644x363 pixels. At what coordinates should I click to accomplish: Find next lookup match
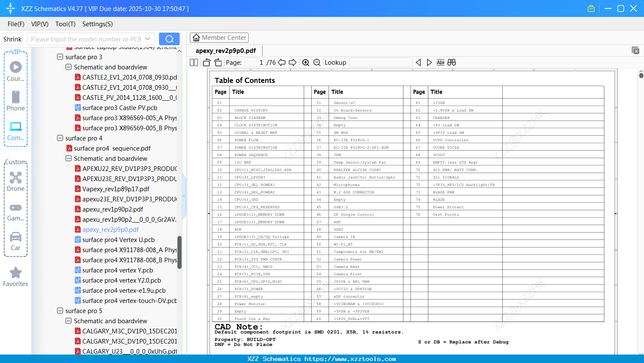coord(429,63)
